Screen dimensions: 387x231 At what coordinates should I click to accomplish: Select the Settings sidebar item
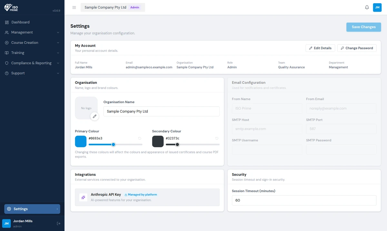pyautogui.click(x=32, y=209)
